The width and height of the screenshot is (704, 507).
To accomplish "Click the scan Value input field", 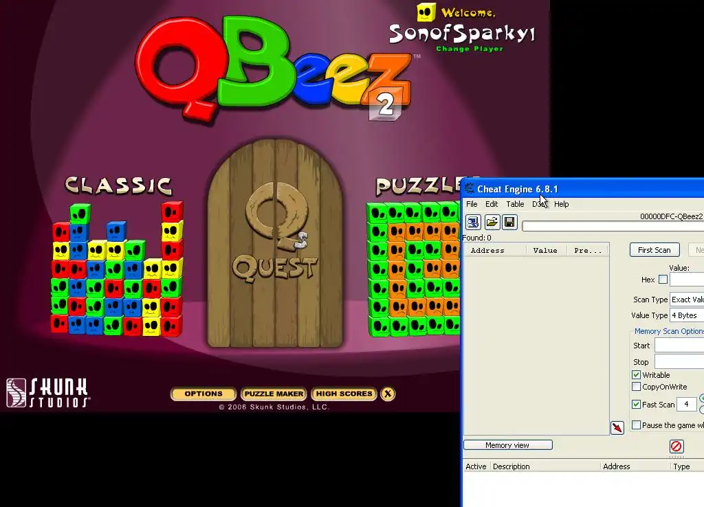I will click(x=687, y=280).
